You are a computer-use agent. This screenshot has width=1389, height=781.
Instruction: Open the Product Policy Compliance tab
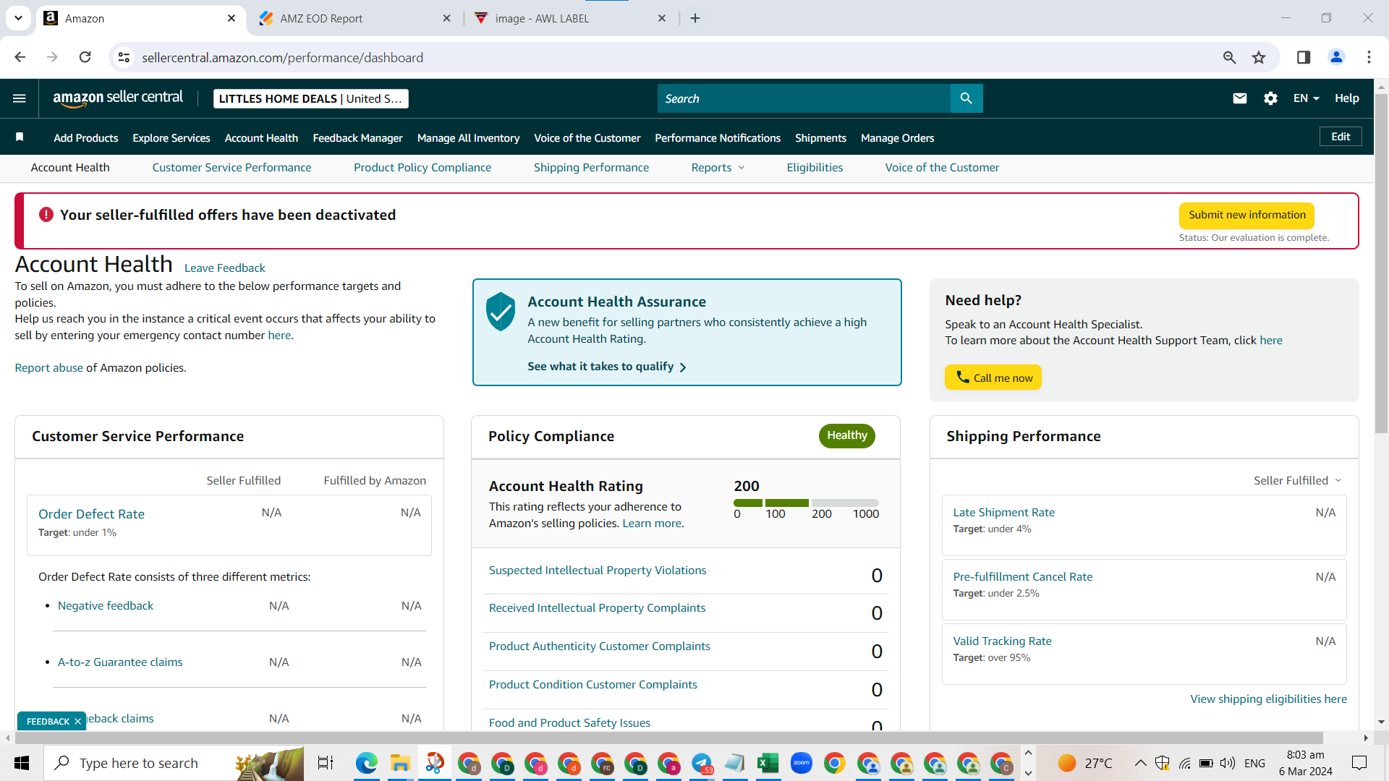(422, 168)
